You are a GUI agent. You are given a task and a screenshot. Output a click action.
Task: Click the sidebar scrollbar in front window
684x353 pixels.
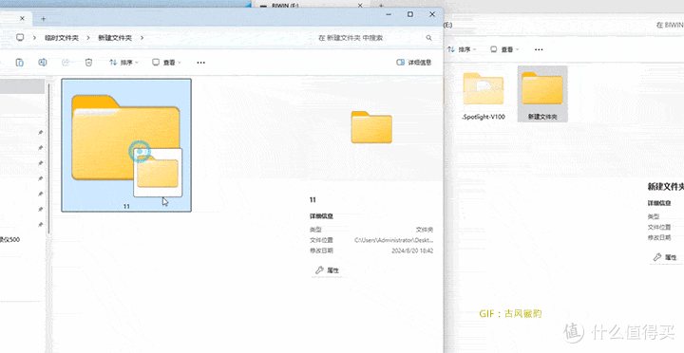click(x=48, y=159)
